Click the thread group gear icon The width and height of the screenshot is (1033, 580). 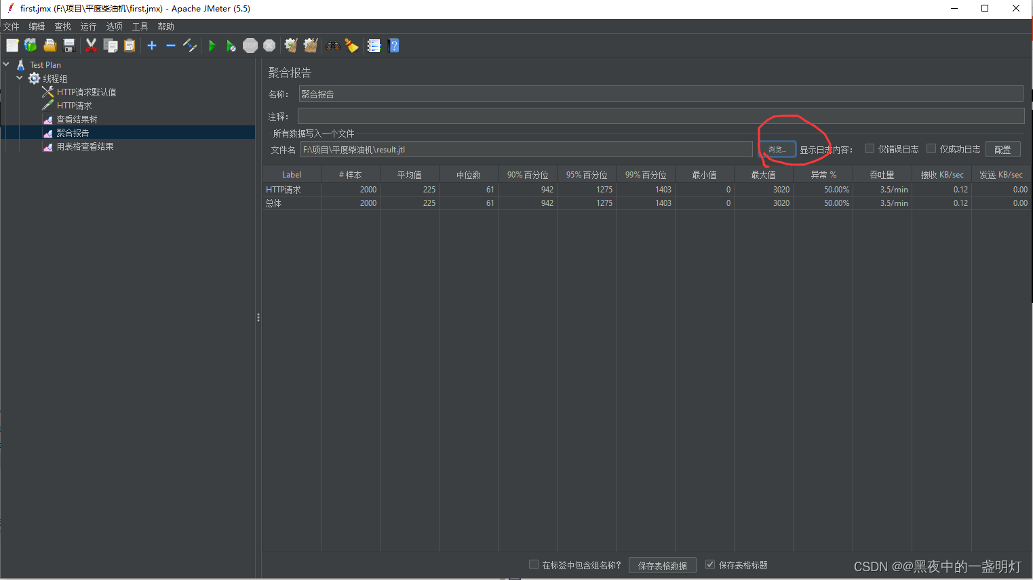click(x=34, y=79)
